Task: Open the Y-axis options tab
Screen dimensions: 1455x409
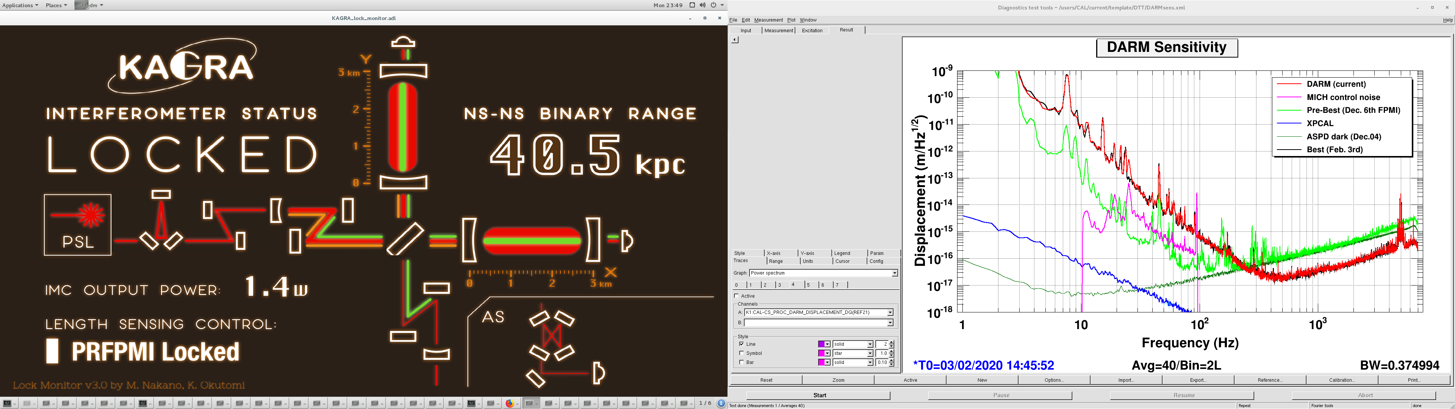Action: pos(815,253)
